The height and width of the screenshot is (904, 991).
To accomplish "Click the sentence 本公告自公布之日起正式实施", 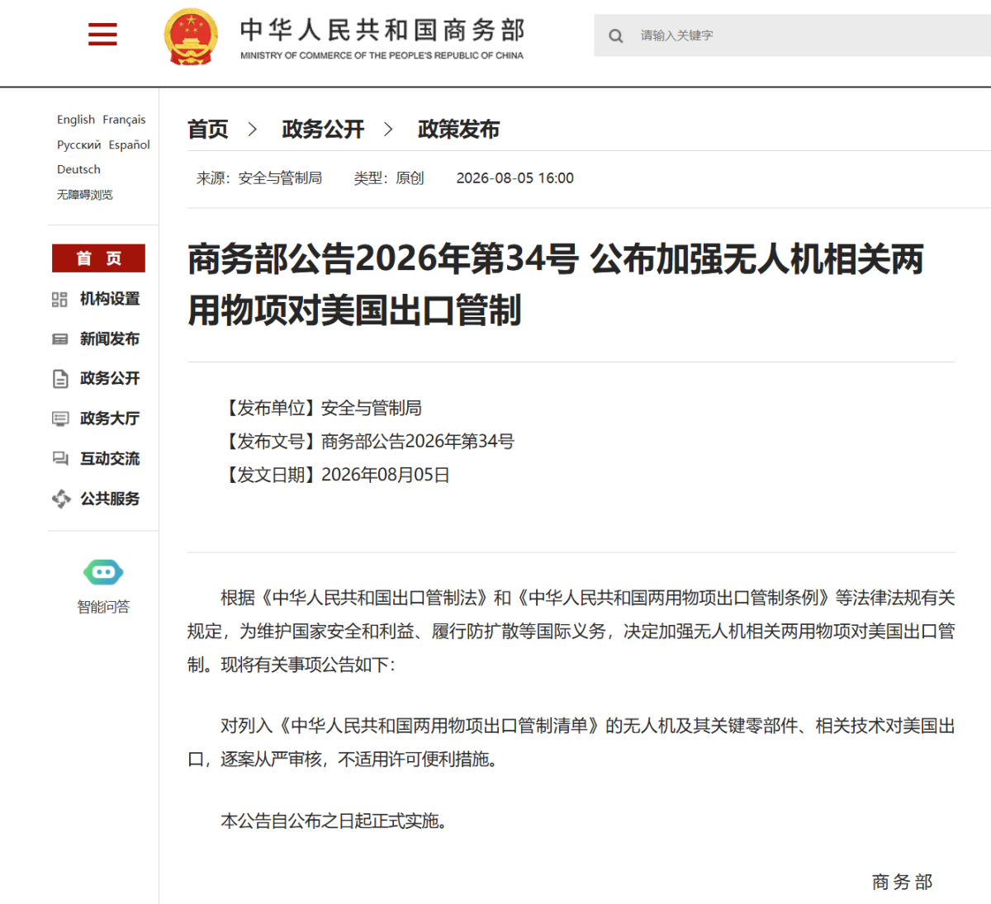I will point(334,821).
